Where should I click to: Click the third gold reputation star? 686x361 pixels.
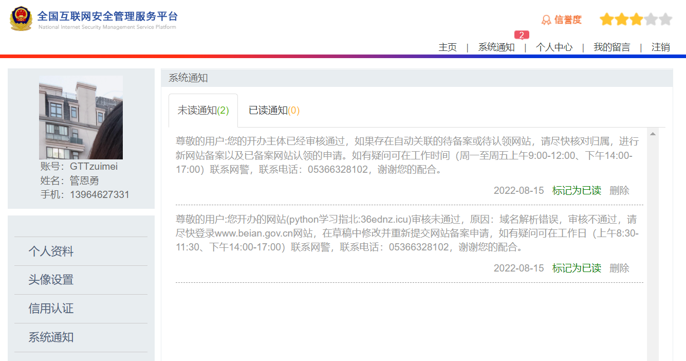tap(636, 20)
